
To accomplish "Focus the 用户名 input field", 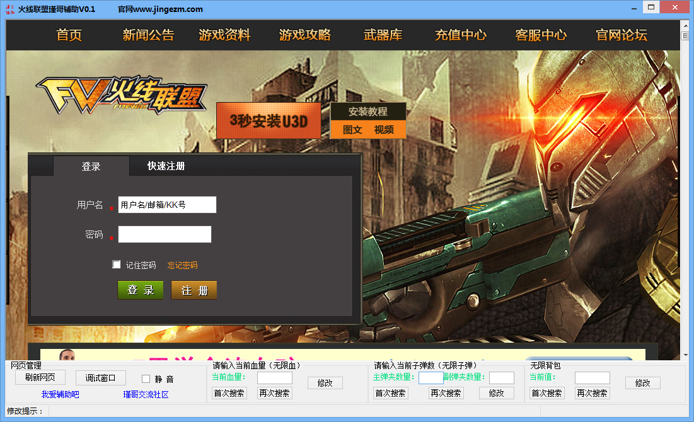I will click(167, 205).
